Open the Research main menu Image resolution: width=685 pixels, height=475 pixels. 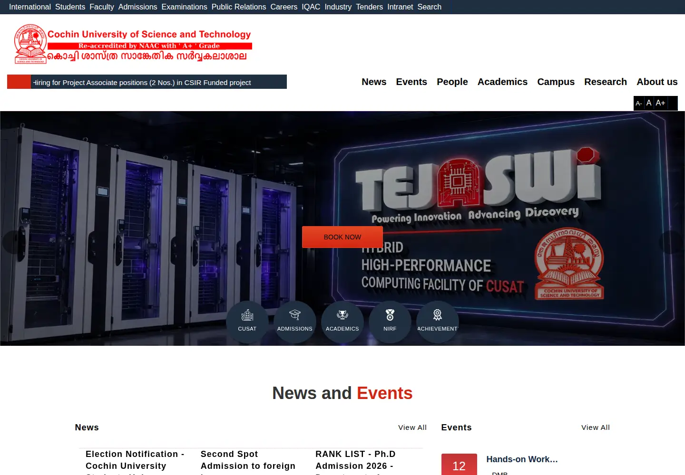point(606,82)
